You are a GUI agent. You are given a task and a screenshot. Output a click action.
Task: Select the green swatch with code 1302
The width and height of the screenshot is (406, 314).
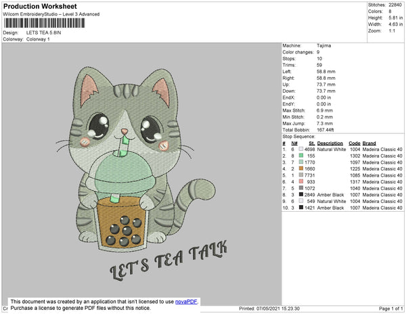point(301,156)
